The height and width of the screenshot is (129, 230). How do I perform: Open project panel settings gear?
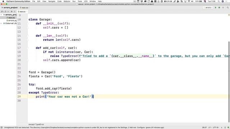click(x=11, y=11)
